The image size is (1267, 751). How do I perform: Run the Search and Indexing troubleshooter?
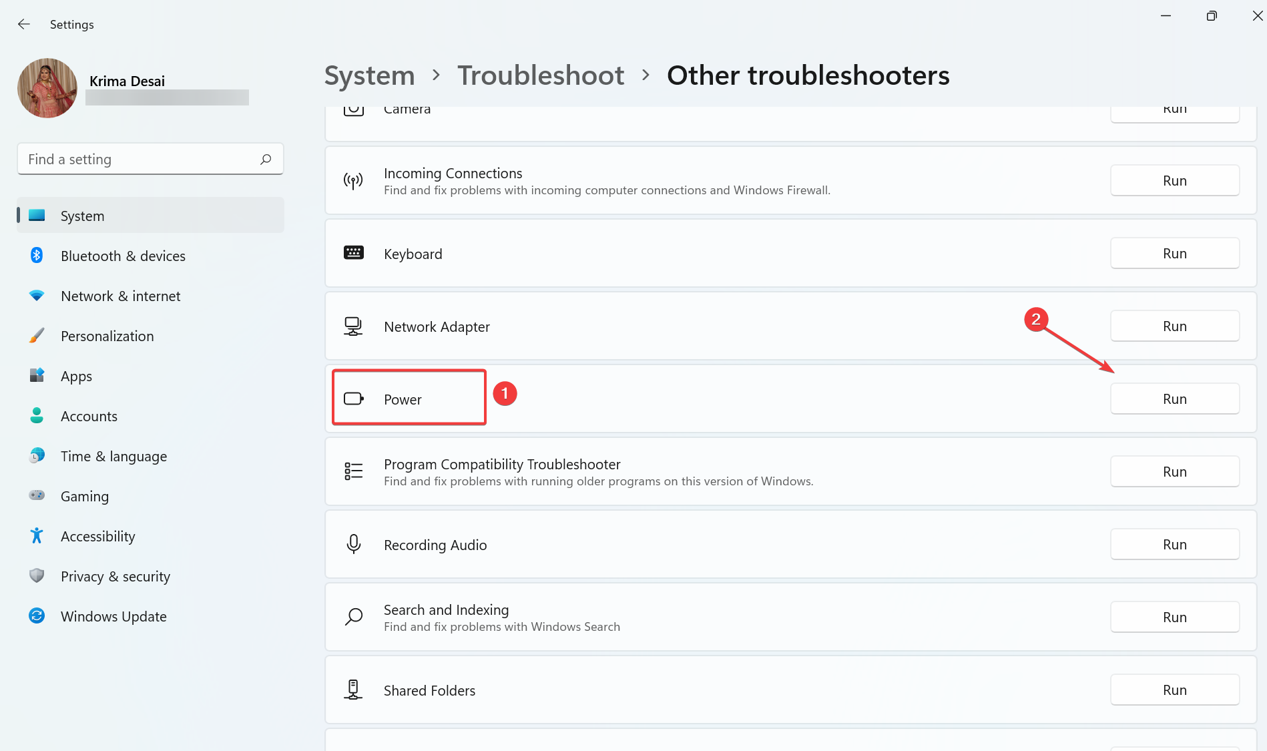1174,617
